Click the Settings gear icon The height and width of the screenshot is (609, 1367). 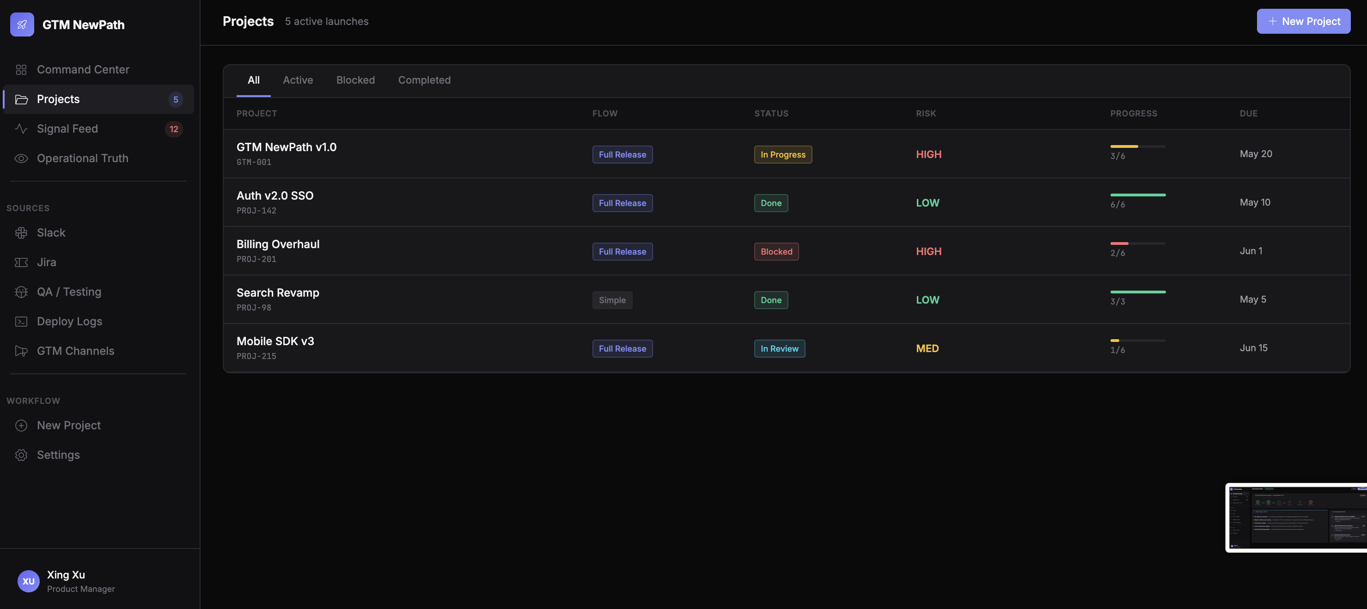(x=21, y=455)
